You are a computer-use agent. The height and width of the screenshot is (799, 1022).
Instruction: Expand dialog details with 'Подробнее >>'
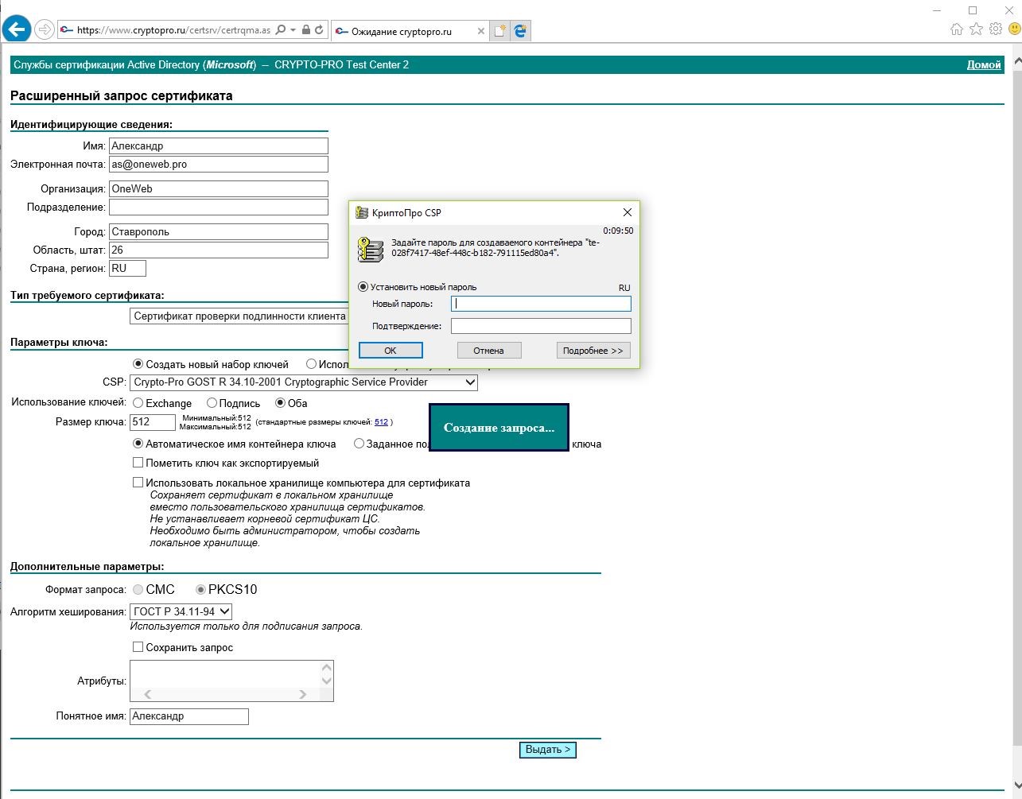click(x=593, y=350)
